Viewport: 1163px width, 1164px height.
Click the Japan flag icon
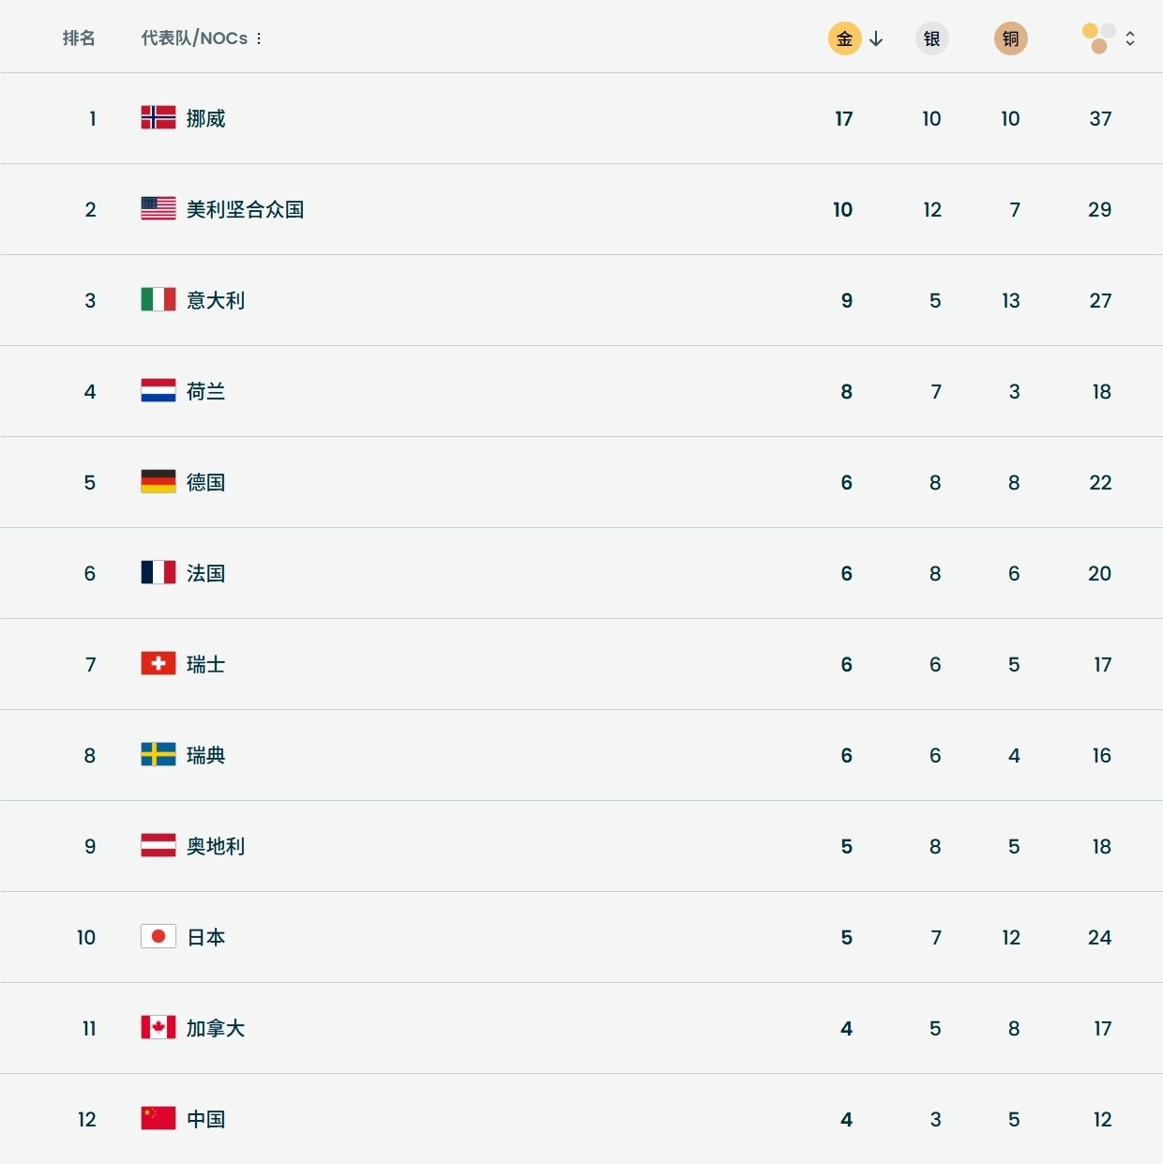[x=159, y=936]
